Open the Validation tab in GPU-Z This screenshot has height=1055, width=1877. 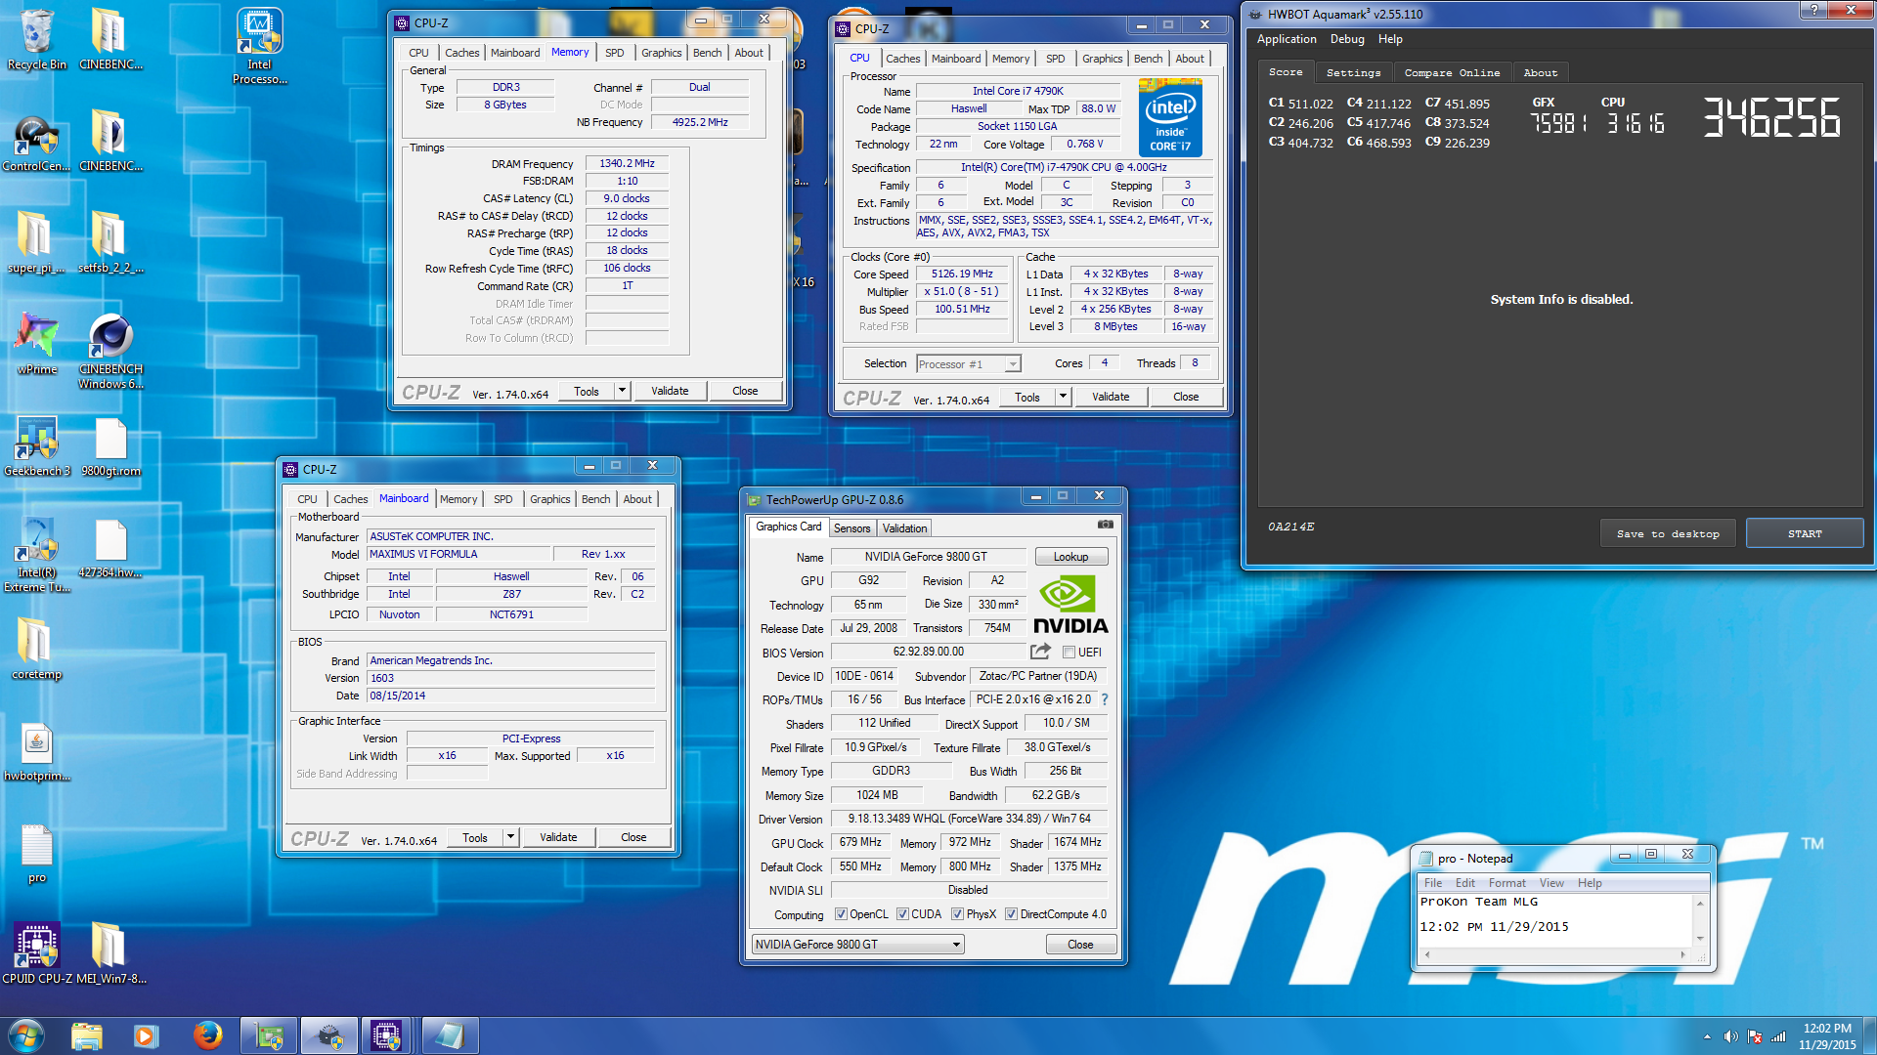click(904, 528)
